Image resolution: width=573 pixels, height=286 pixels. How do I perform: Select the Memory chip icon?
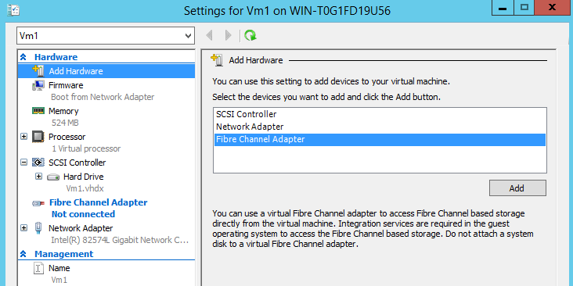coord(38,111)
